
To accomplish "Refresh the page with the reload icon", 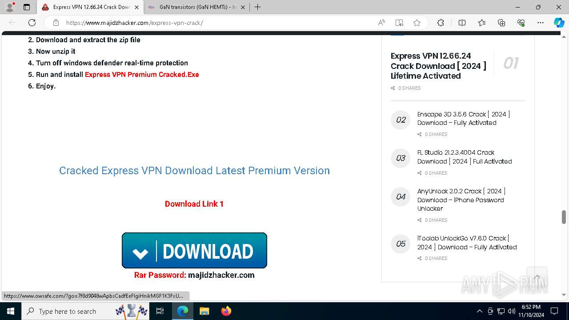I will (32, 23).
